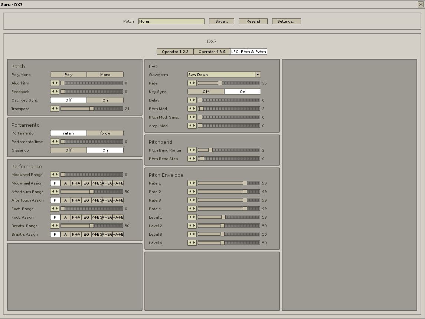The height and width of the screenshot is (319, 425).
Task: Click the Pitch Envelope Rate 1 stepper
Action: pos(192,183)
